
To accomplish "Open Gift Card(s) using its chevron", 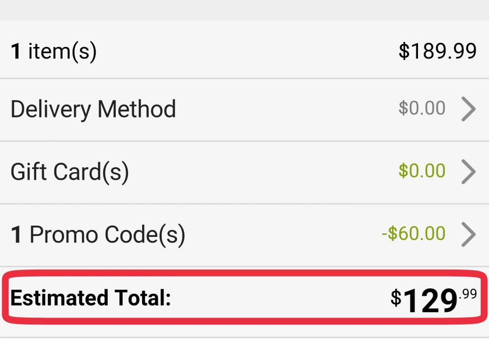I will click(x=469, y=172).
